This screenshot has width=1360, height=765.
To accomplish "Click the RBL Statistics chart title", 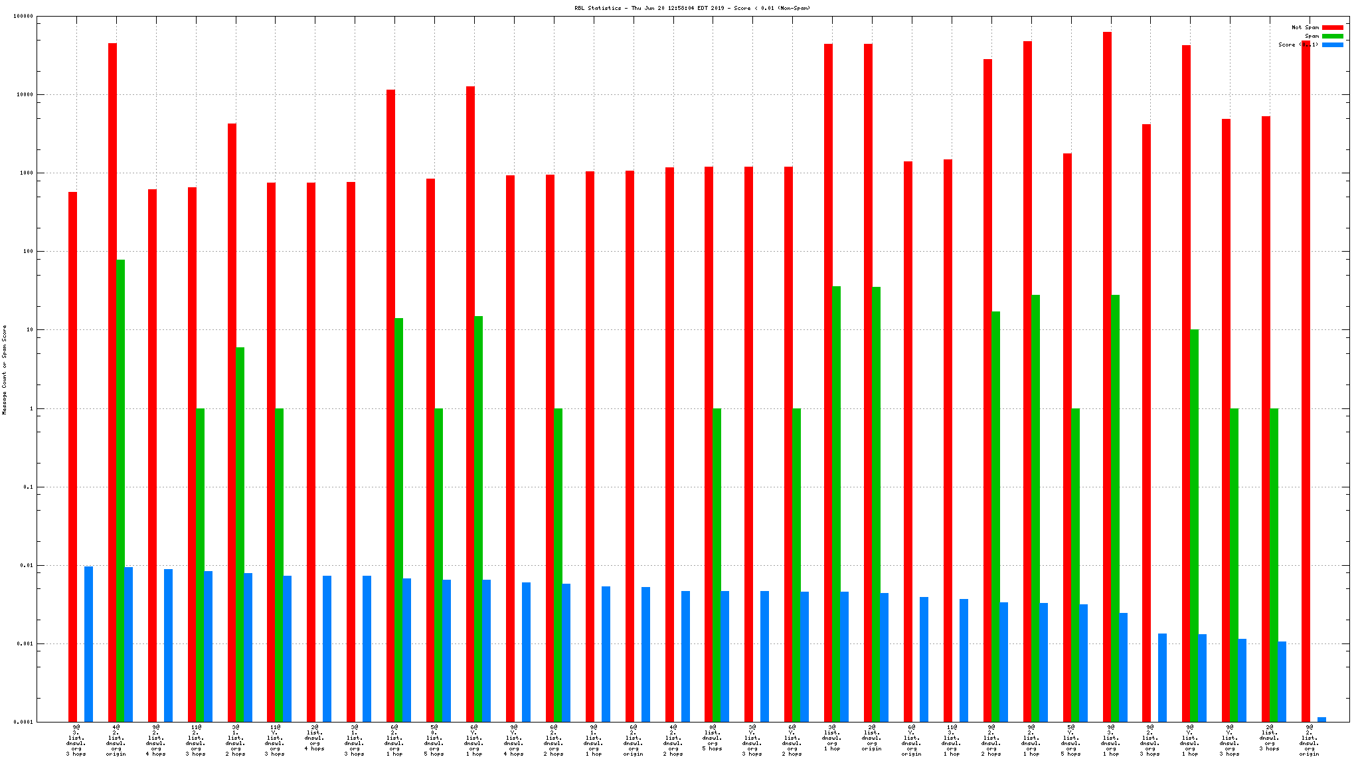I will pyautogui.click(x=692, y=8).
